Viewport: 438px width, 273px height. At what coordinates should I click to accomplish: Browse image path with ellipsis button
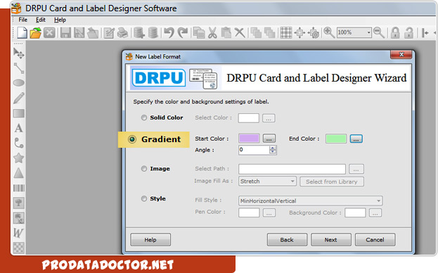pos(356,169)
